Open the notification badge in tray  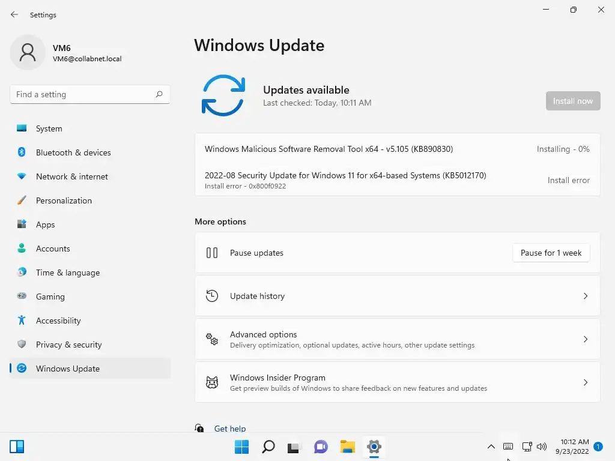(x=598, y=447)
